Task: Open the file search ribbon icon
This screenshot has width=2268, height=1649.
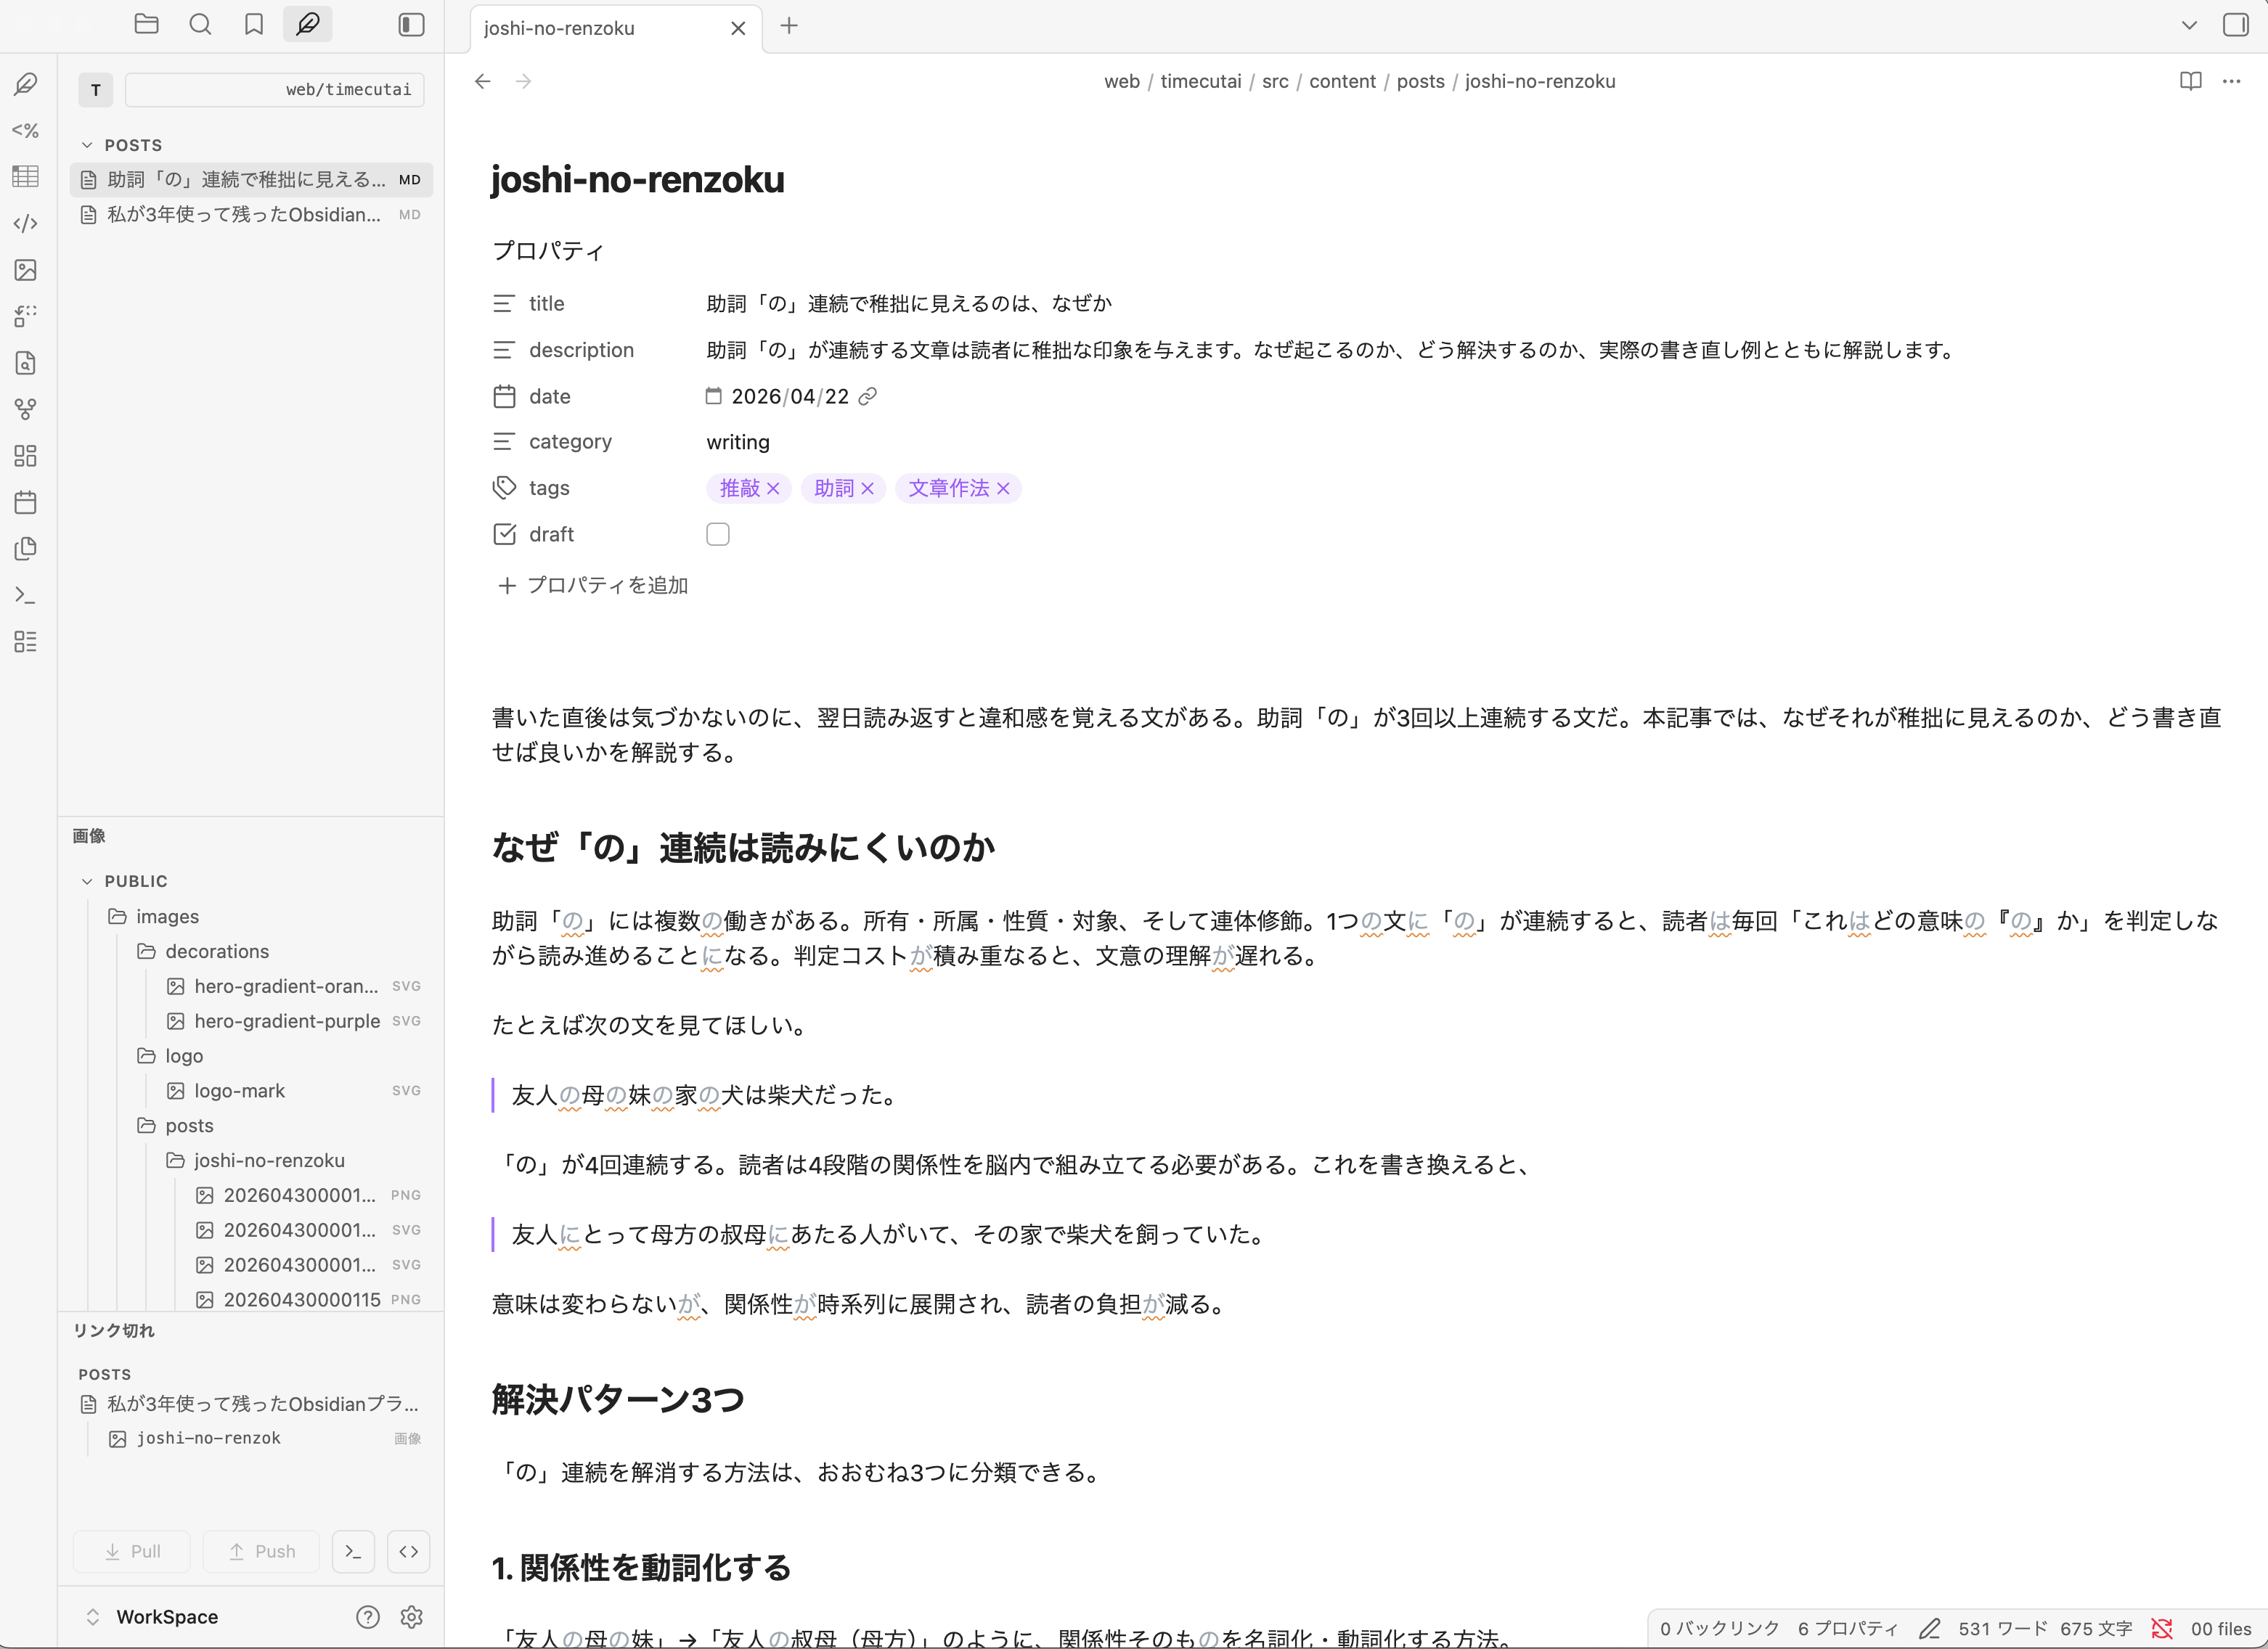Action: coord(26,363)
